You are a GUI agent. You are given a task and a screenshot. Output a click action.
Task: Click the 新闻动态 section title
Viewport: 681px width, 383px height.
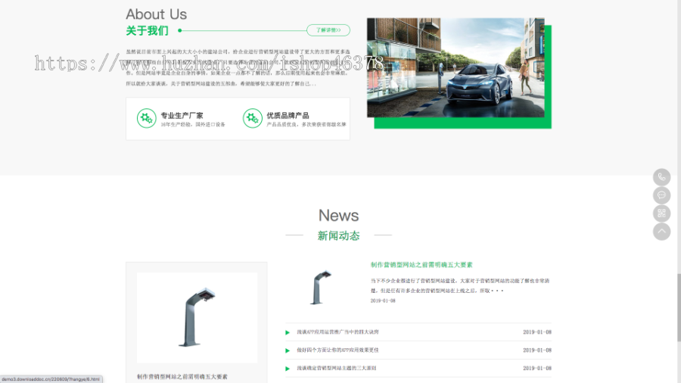click(338, 236)
